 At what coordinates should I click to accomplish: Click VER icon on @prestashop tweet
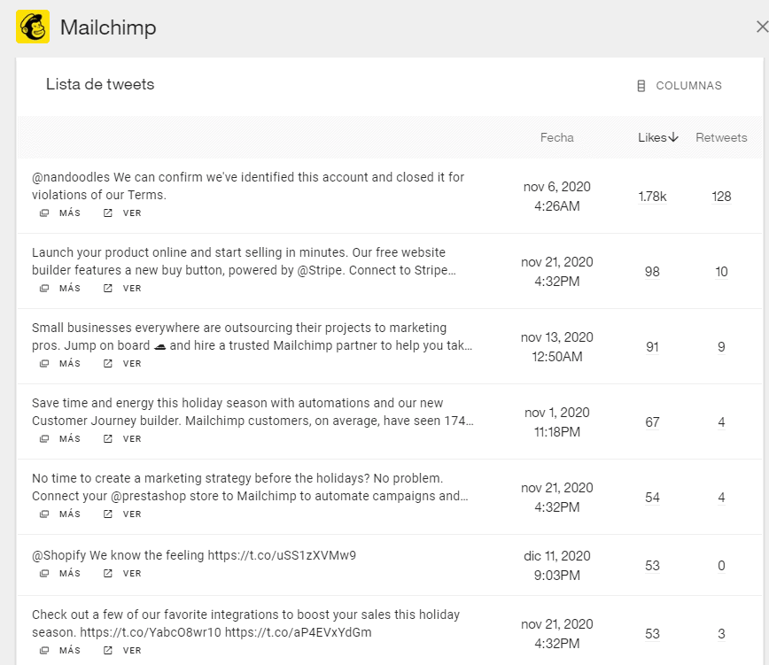(x=108, y=514)
